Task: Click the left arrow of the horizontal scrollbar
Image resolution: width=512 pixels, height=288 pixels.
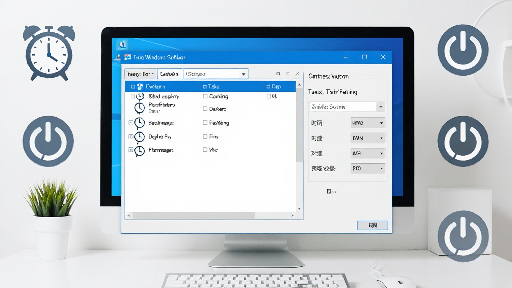Action: tap(129, 215)
